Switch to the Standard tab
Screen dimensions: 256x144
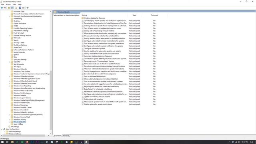click(66, 136)
